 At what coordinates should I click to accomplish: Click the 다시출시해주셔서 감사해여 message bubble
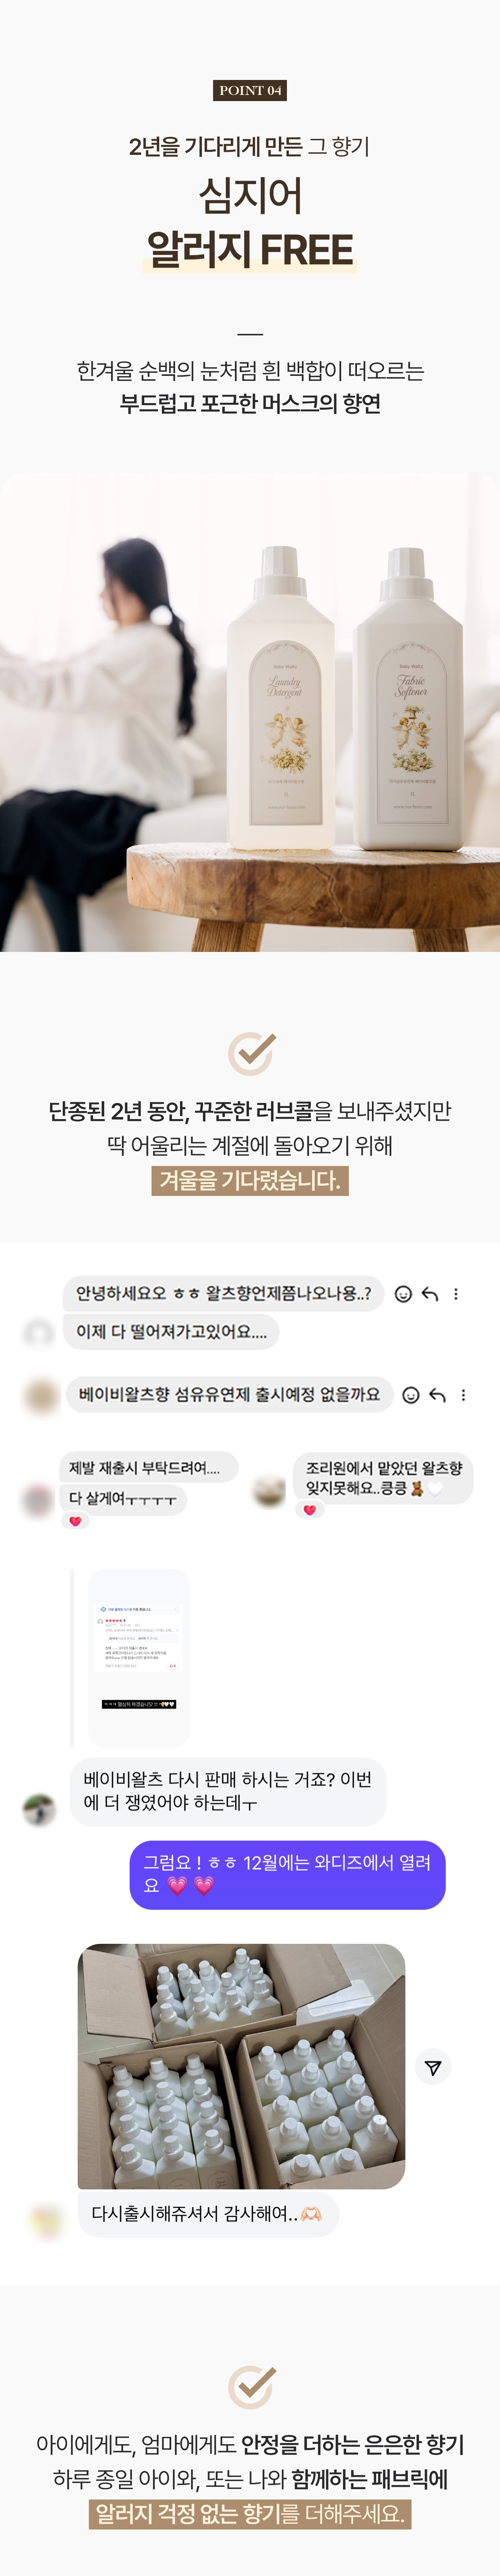(x=208, y=2214)
